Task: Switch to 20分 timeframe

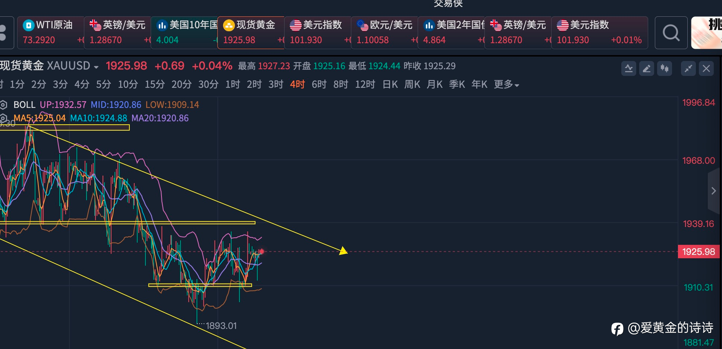Action: tap(182, 84)
